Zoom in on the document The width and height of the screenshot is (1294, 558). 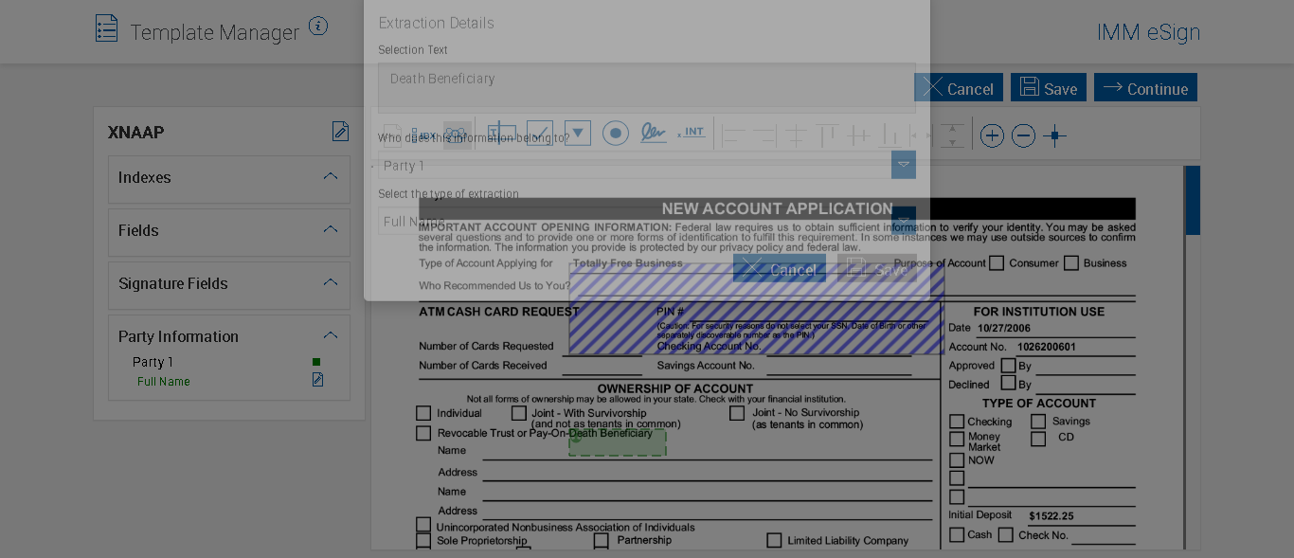click(x=992, y=135)
